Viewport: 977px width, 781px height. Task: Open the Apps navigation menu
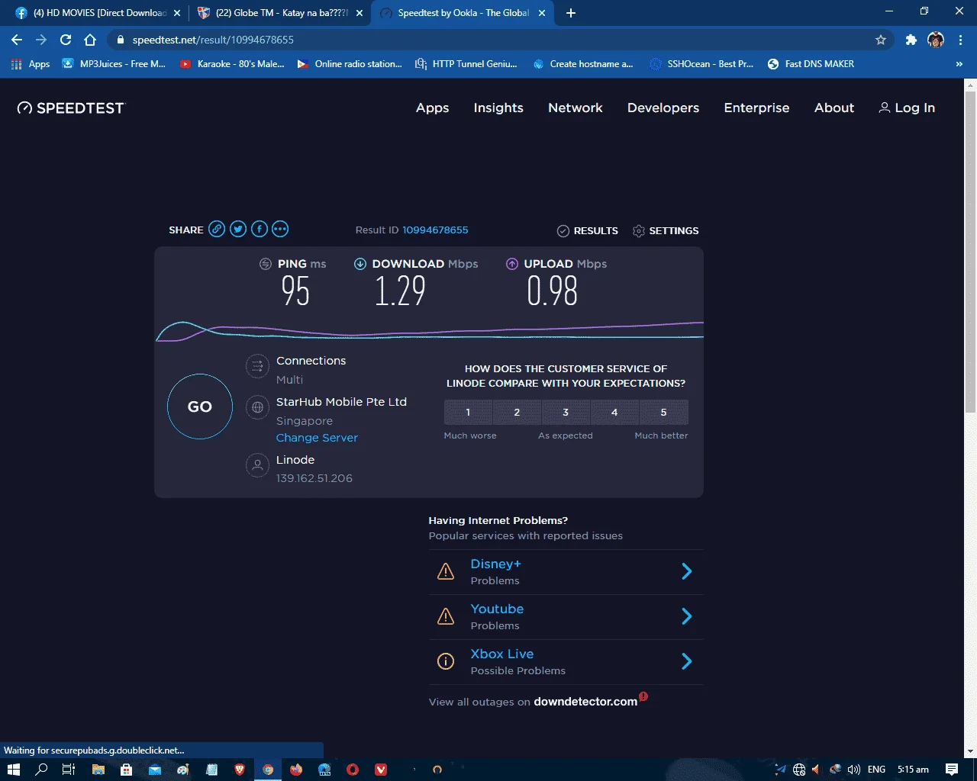[432, 108]
